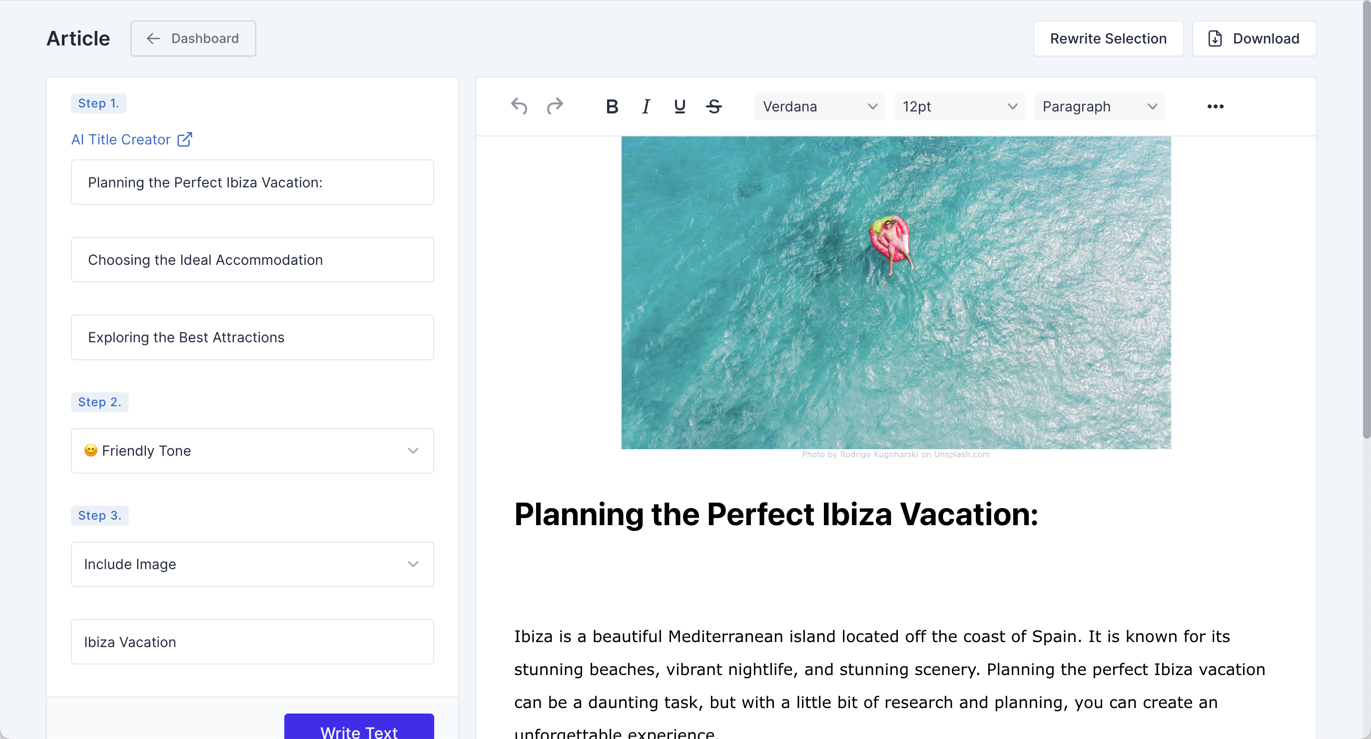Image resolution: width=1371 pixels, height=739 pixels.
Task: Click the Write Text button
Action: click(359, 731)
